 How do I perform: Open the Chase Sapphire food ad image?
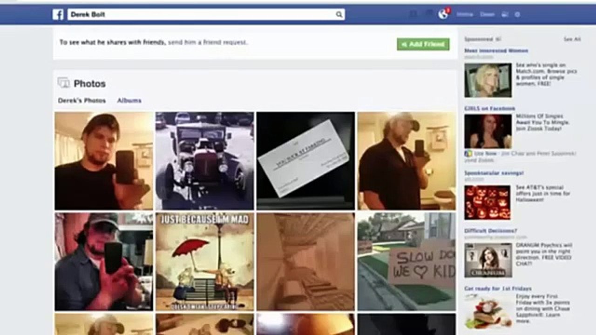[x=488, y=312]
